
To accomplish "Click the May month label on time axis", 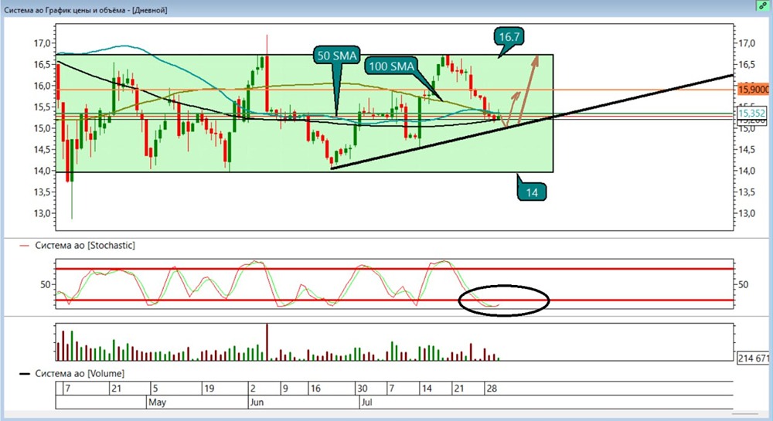I will (157, 402).
